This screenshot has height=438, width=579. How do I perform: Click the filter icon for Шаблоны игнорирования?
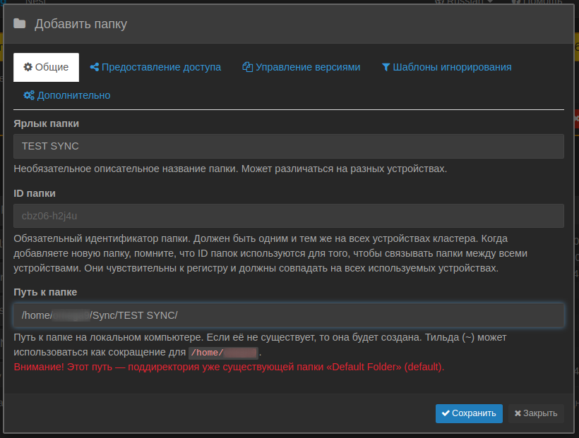click(x=386, y=67)
